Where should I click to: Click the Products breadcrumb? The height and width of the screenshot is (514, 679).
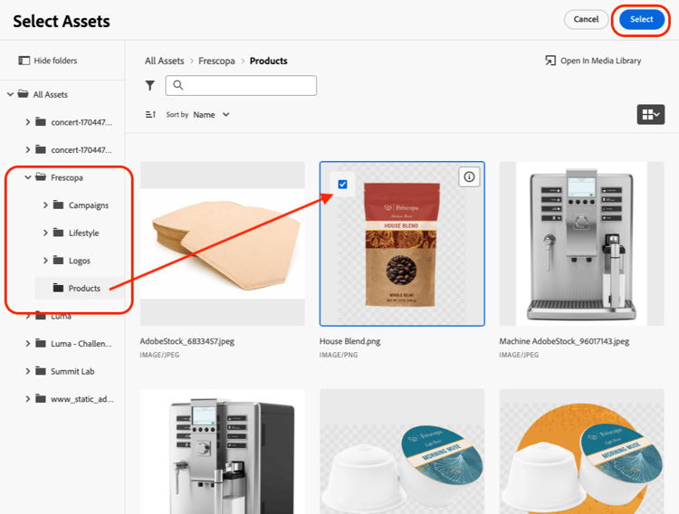tap(269, 61)
